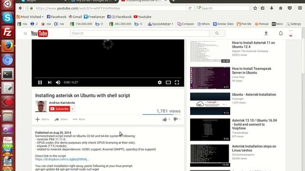Viewport: 305px width, 171px height.
Task: Switch to theater mode
Action: click(x=168, y=82)
